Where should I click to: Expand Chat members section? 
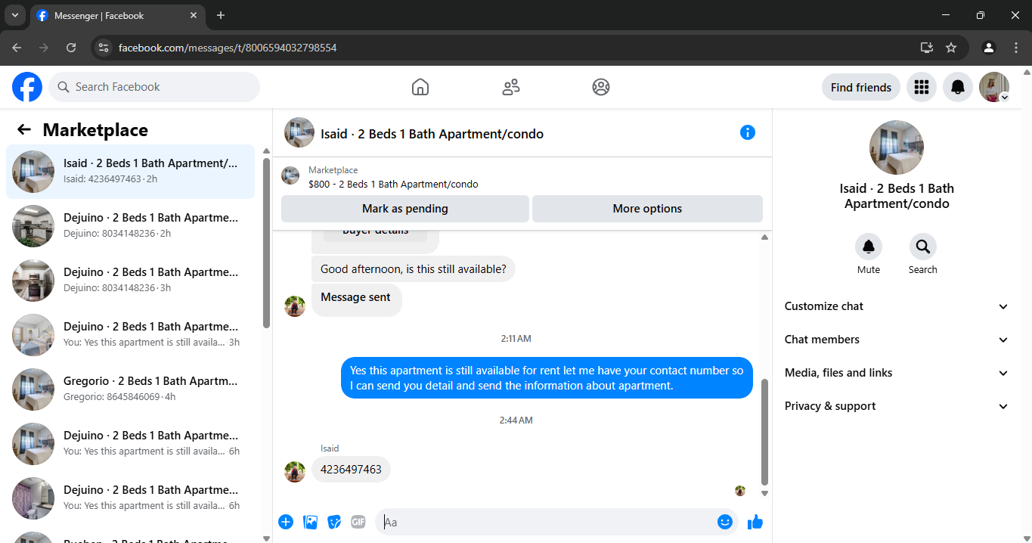(x=897, y=340)
